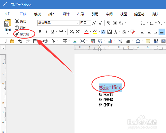Click the Paste clipboard icon
166x133 pixels.
[8, 23]
